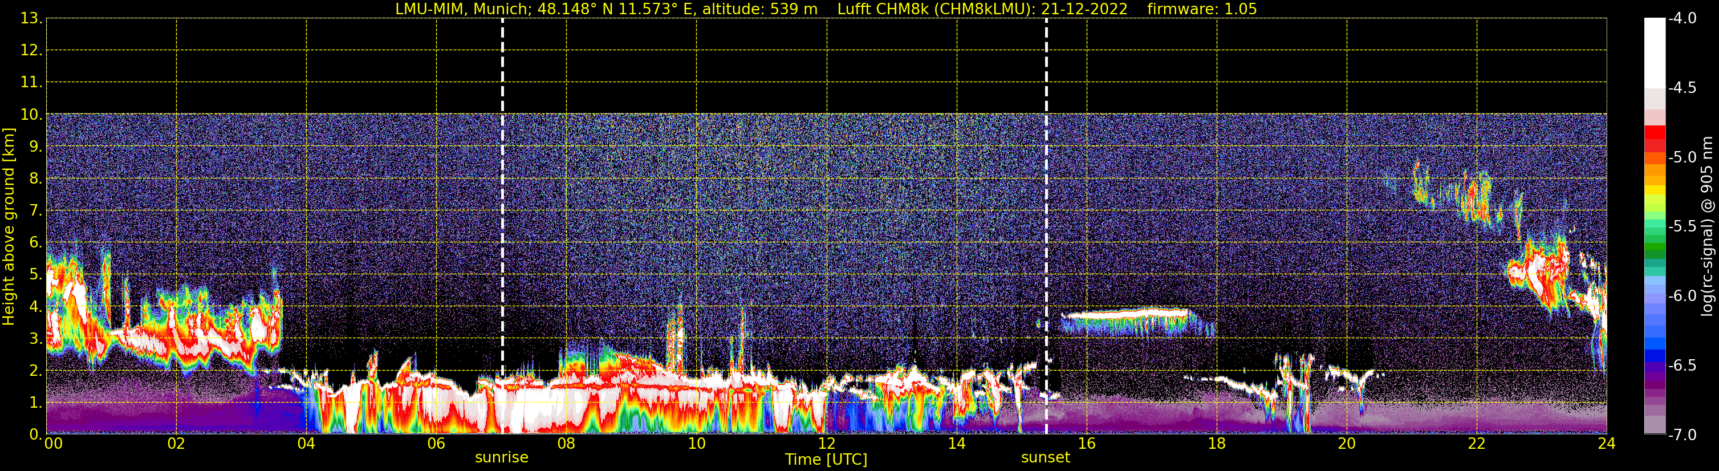
Task: Click the "4." height-axis tick label
Action: [35, 307]
